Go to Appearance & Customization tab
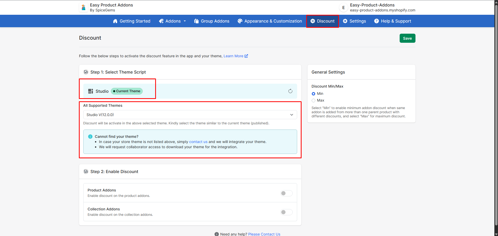Image resolution: width=498 pixels, height=236 pixels. 270,21
